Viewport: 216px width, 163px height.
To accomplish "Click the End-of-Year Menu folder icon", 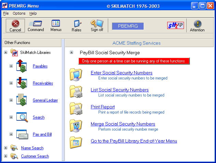I will click(76, 143).
